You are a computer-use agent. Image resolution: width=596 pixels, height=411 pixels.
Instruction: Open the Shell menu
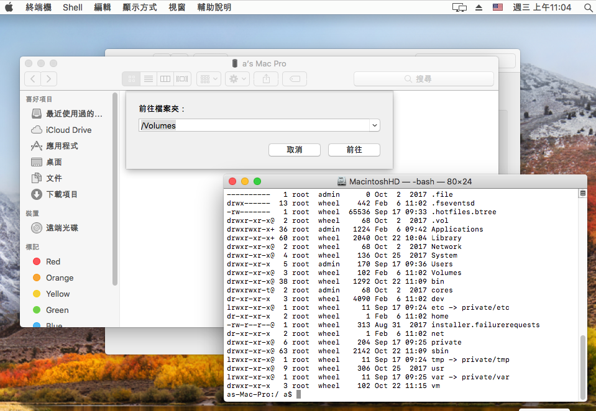tap(73, 7)
